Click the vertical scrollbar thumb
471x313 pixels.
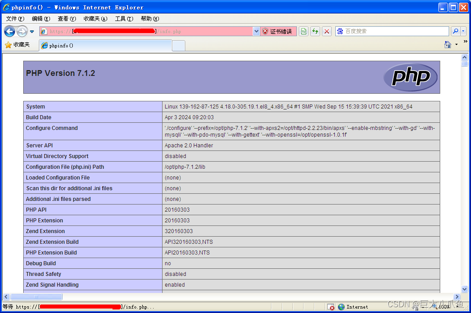click(x=464, y=64)
